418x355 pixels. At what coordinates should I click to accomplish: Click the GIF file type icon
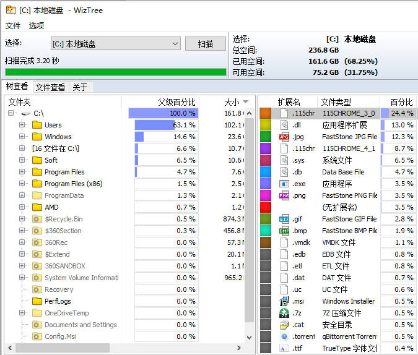click(x=284, y=219)
